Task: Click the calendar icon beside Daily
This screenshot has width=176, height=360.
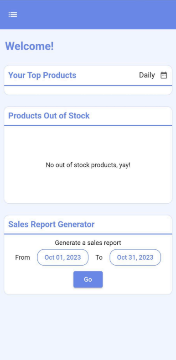Action: (164, 75)
